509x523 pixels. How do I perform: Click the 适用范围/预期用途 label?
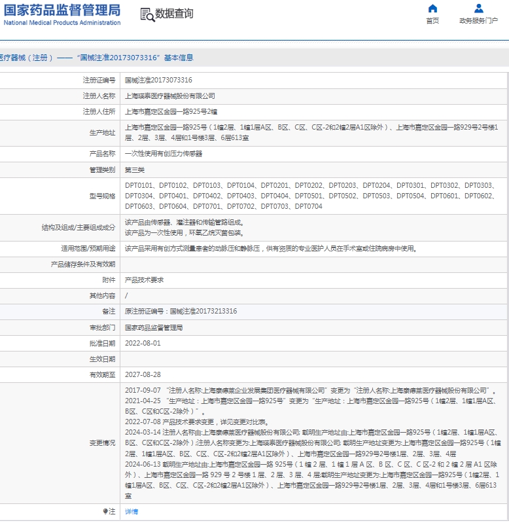88,249
